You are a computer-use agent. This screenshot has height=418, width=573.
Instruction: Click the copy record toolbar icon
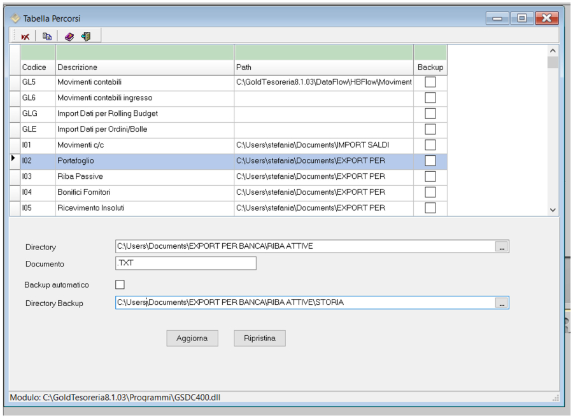(x=46, y=37)
